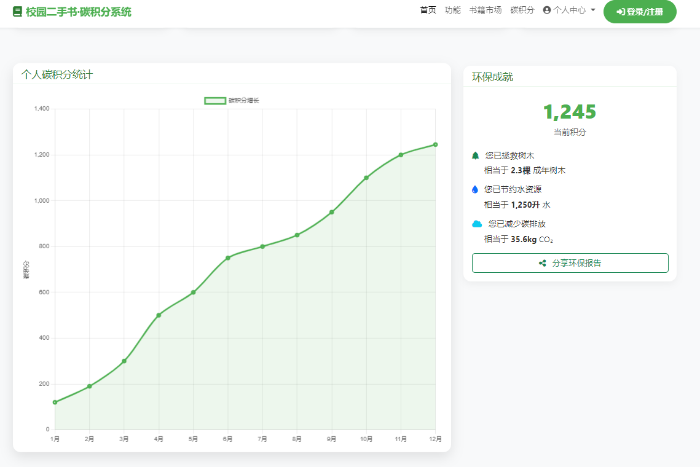Click the 35.6kg CO₂ text

tap(532, 239)
